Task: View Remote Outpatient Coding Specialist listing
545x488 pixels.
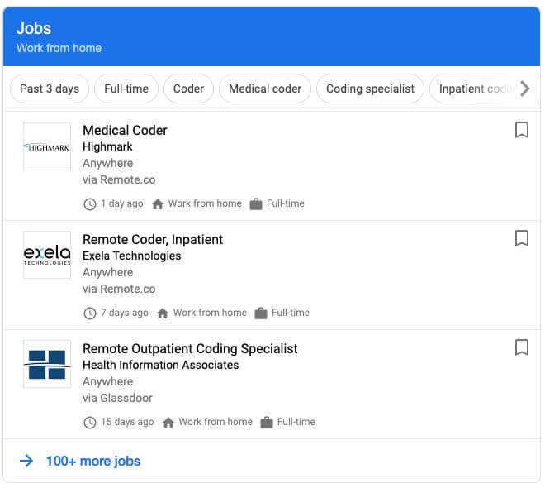Action: click(190, 348)
